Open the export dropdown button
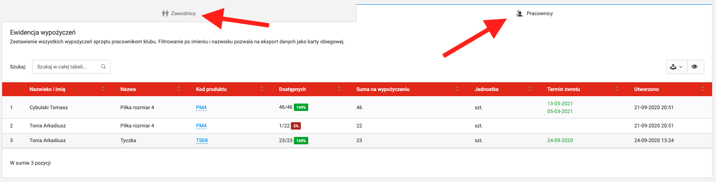716x182 pixels. [x=676, y=67]
